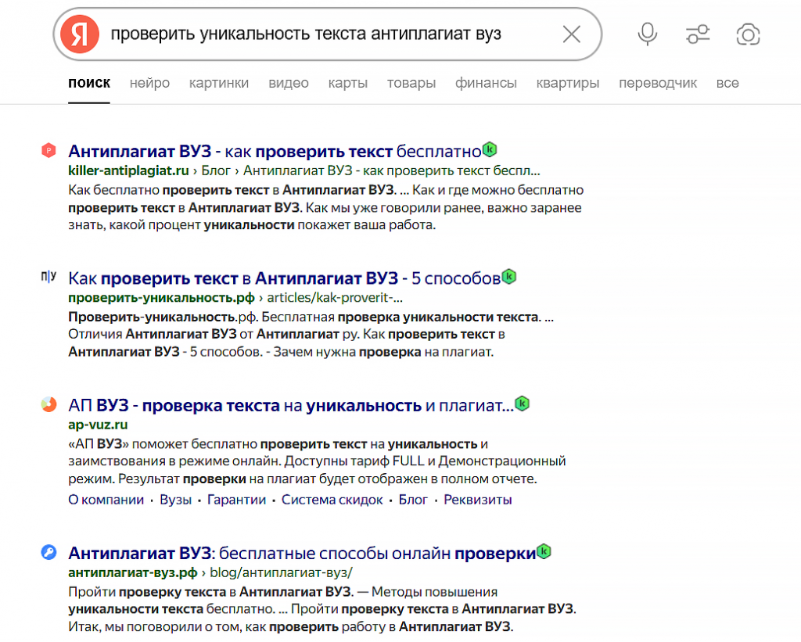The height and width of the screenshot is (642, 801).
Task: Open killer-antiplagiat.ru domain link
Action: [128, 170]
